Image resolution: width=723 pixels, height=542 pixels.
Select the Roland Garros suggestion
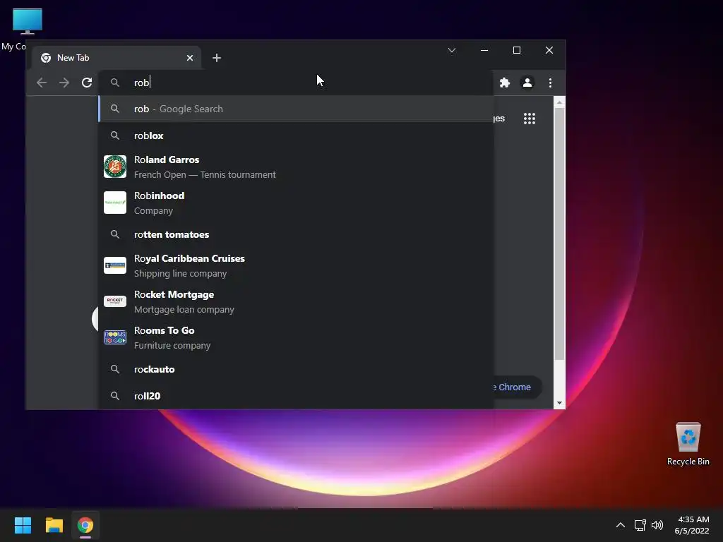(x=296, y=167)
